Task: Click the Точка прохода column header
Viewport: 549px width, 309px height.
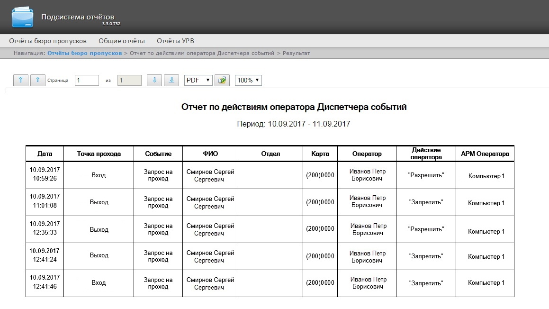Action: (x=99, y=154)
